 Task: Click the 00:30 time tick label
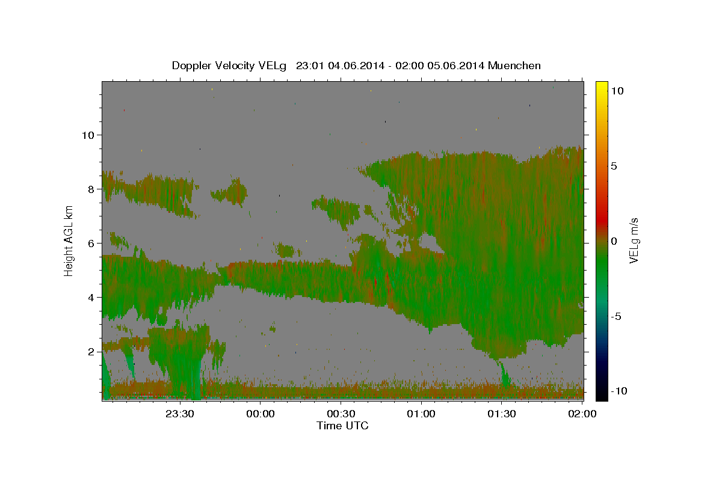click(x=341, y=414)
